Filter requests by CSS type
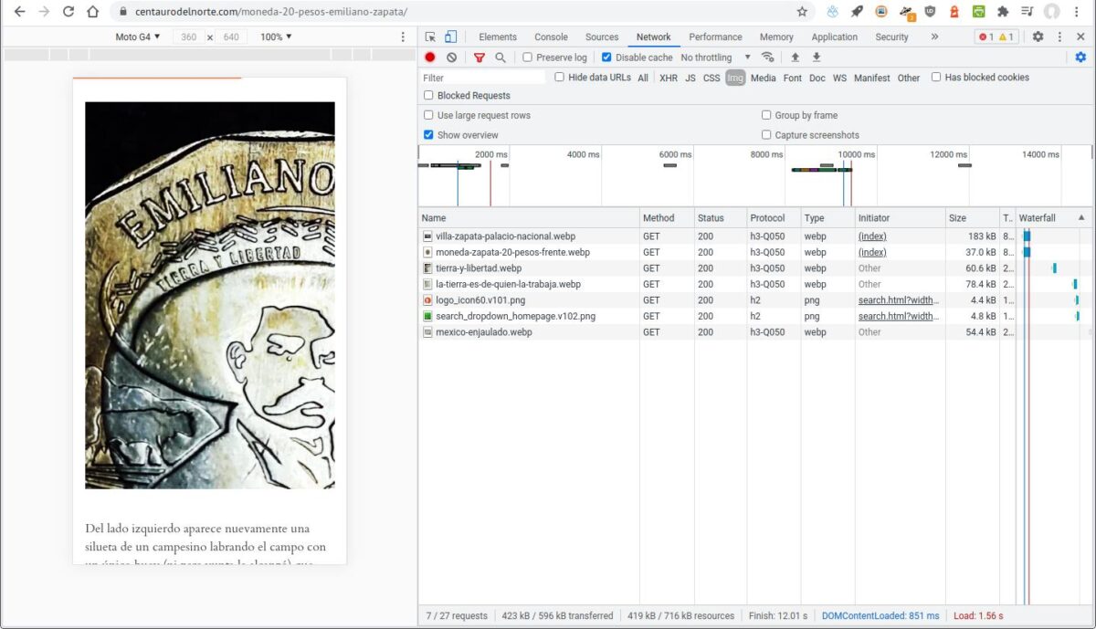Screen dimensions: 1096x629 pyautogui.click(x=711, y=78)
